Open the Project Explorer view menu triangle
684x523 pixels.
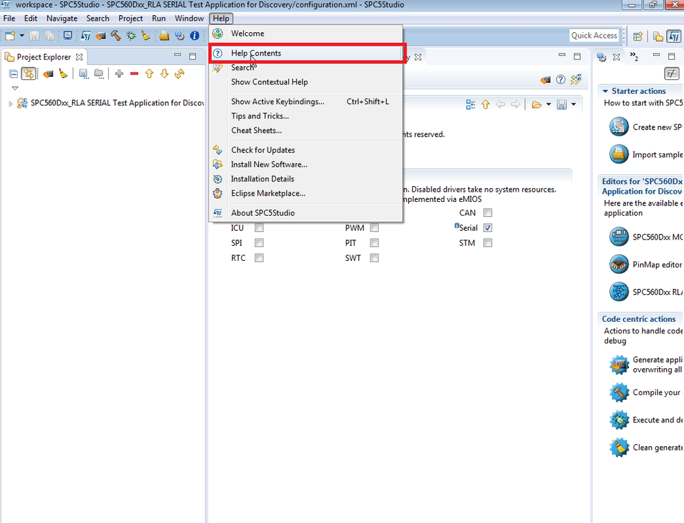tap(15, 88)
